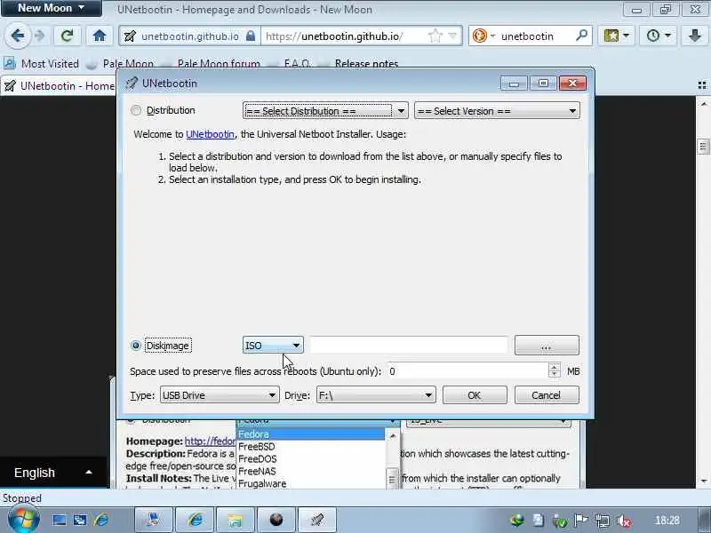Click the disk image path input field
Image resolution: width=711 pixels, height=533 pixels.
(409, 346)
